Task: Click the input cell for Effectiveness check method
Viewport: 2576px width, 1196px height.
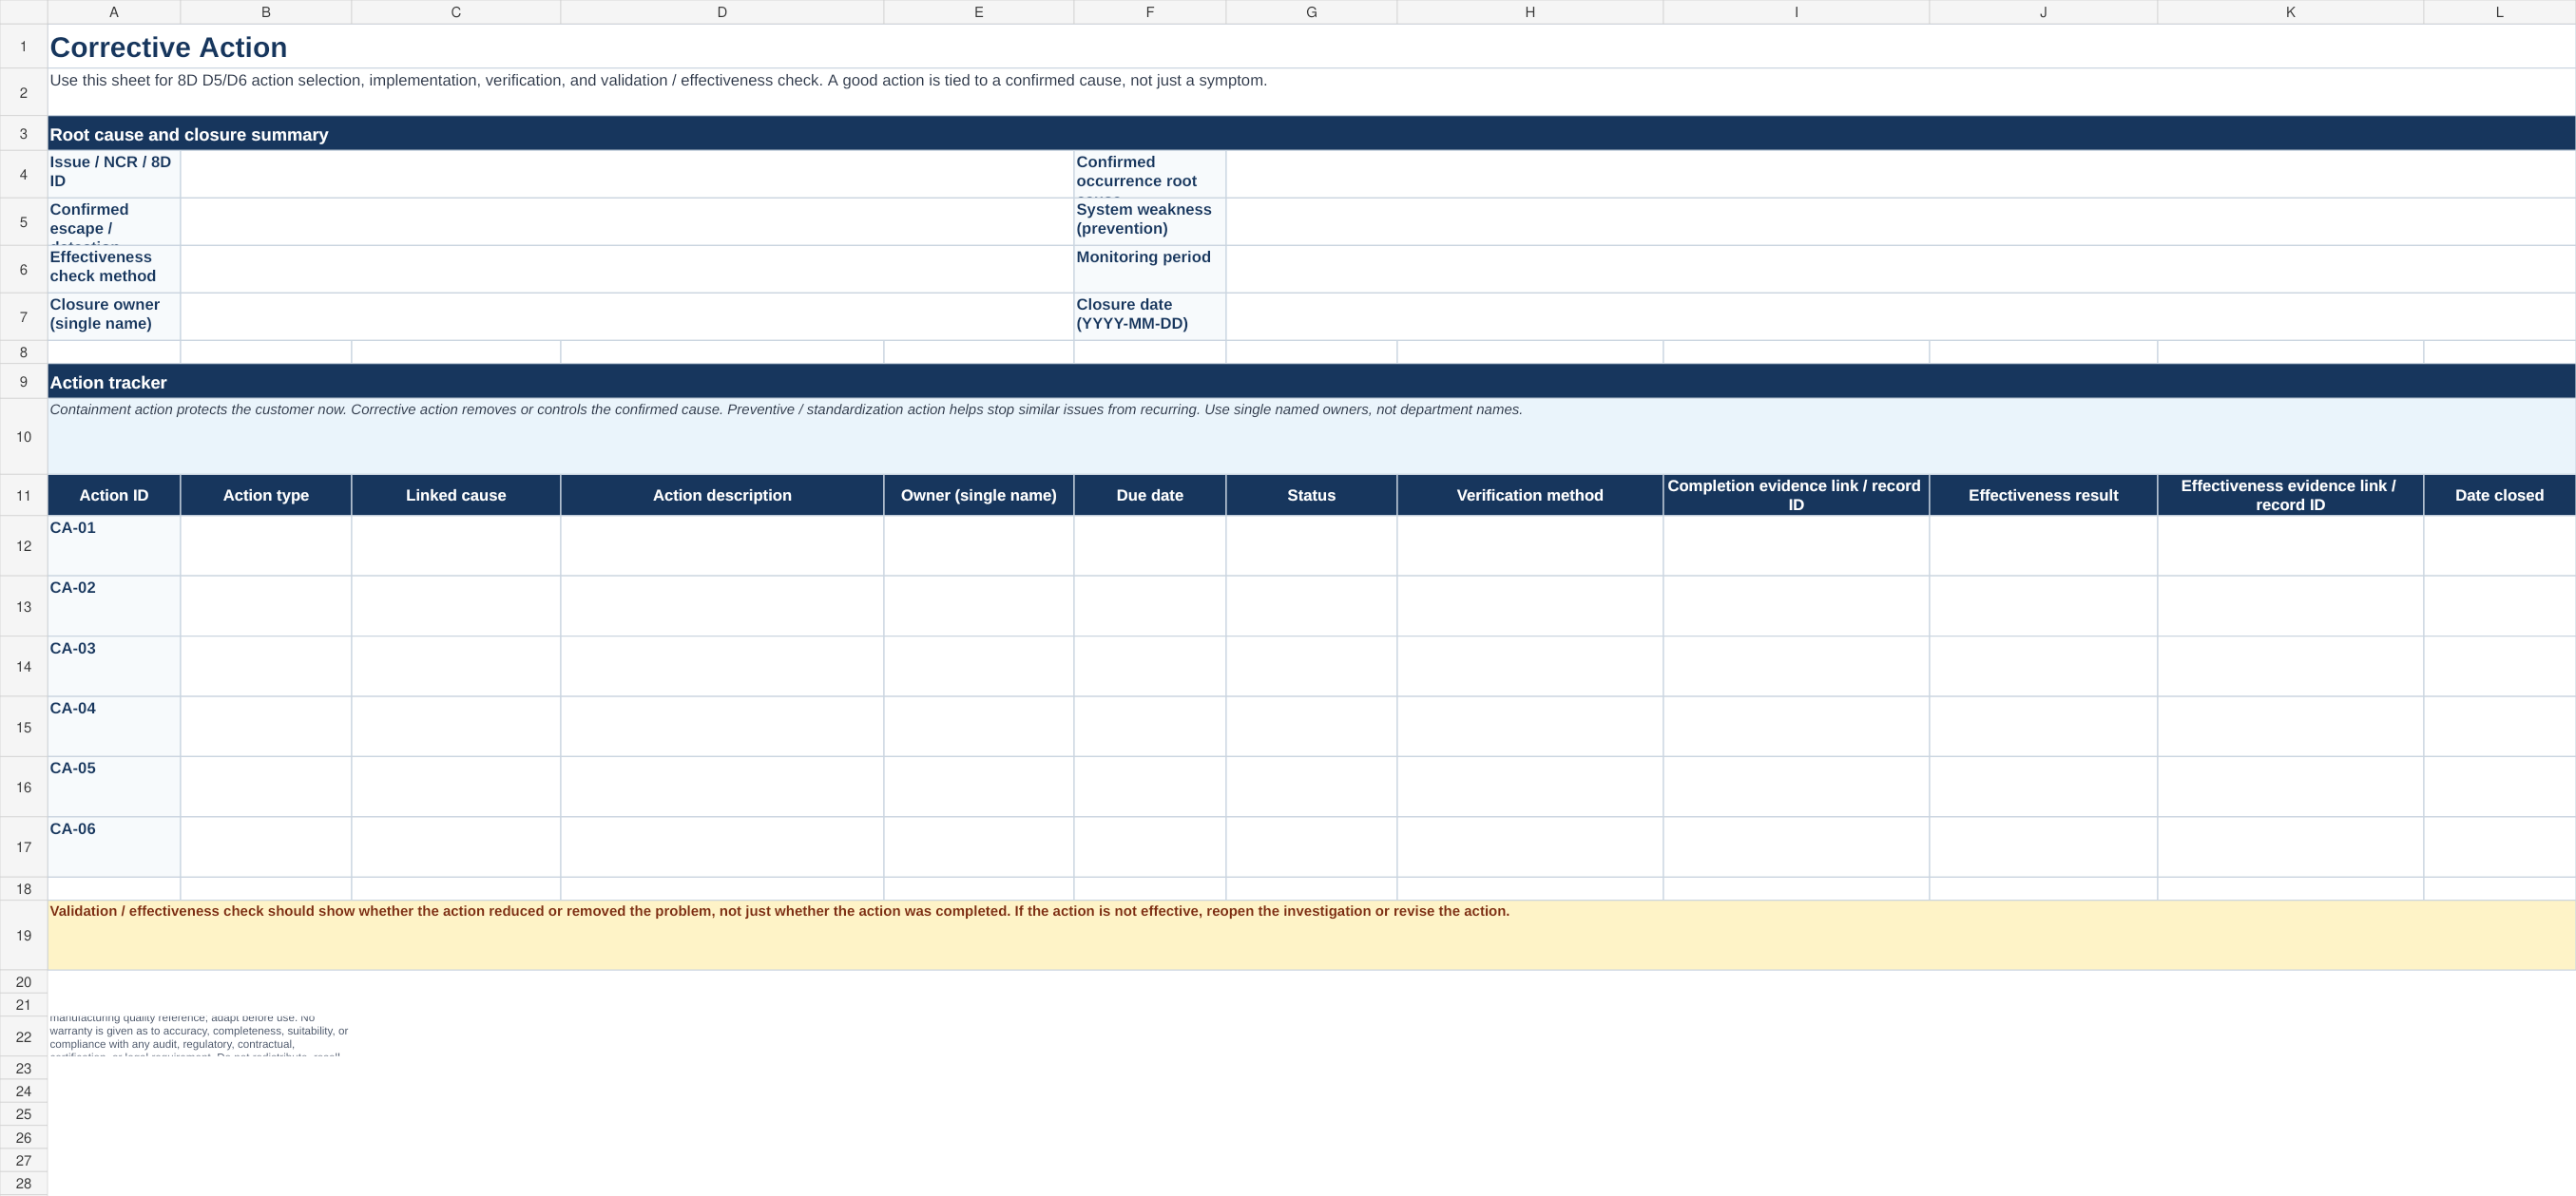Action: coord(627,269)
